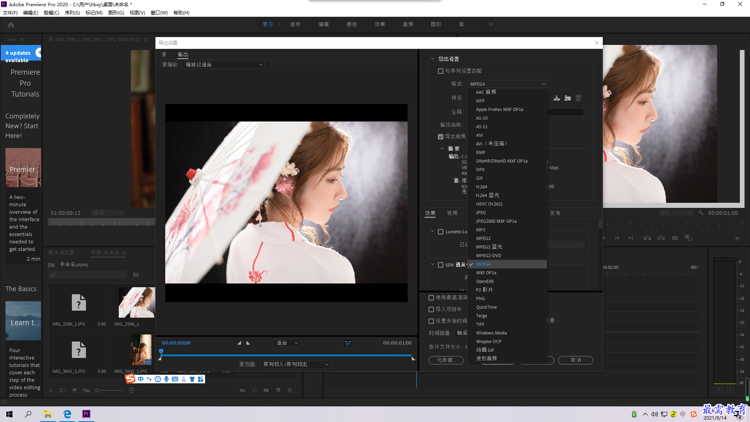This screenshot has width=750, height=422.
Task: Open the MPEG4 format dropdown
Action: pos(507,84)
